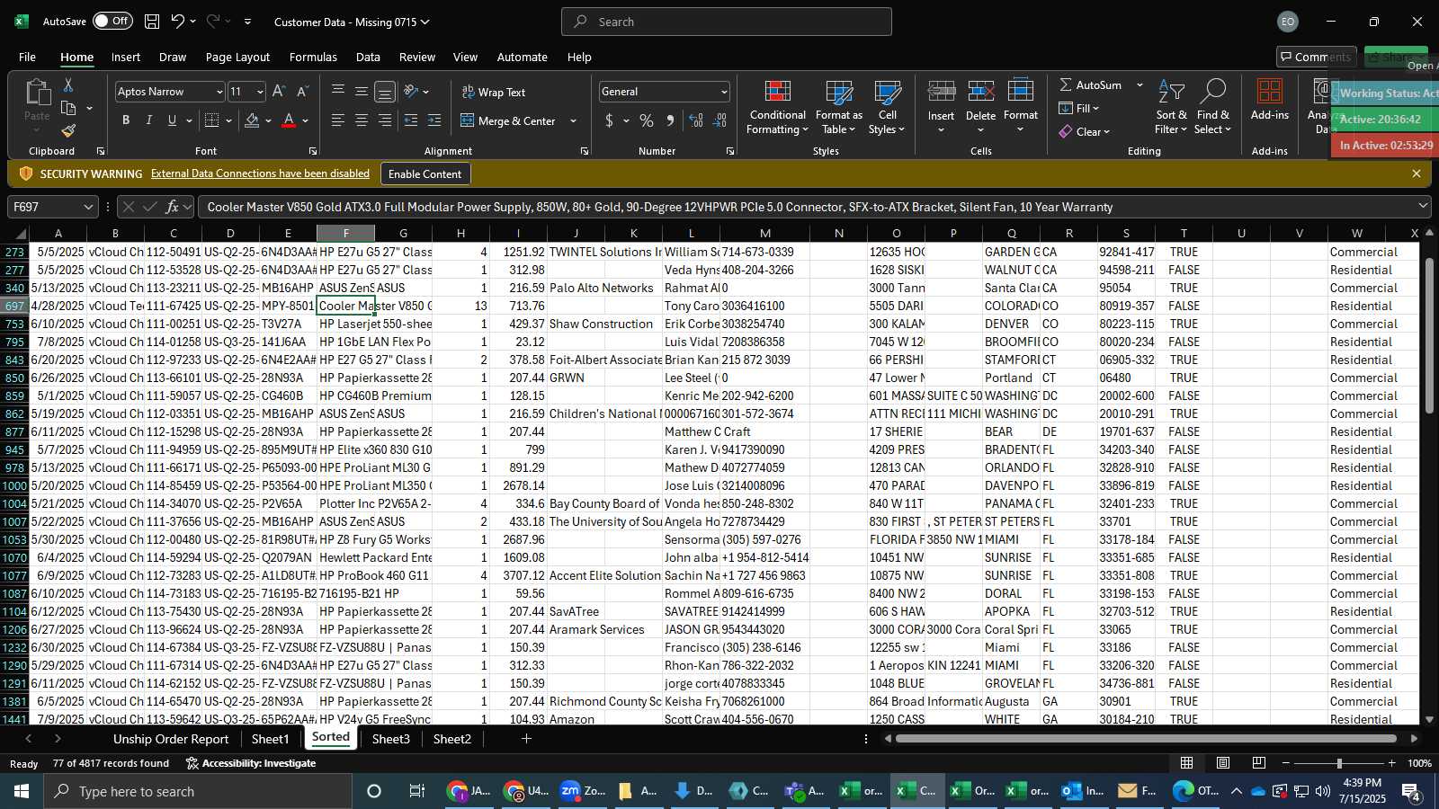Toggle Wrap Text
The image size is (1439, 809).
(494, 92)
